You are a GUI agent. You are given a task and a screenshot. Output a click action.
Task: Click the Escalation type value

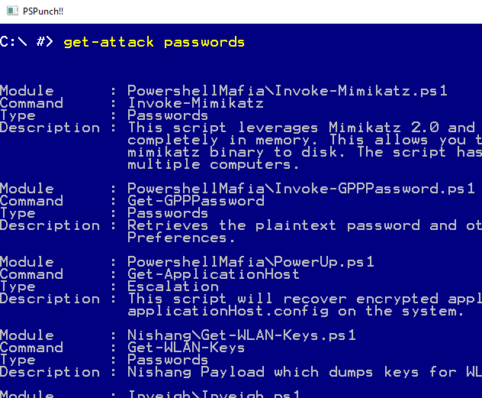coord(172,286)
